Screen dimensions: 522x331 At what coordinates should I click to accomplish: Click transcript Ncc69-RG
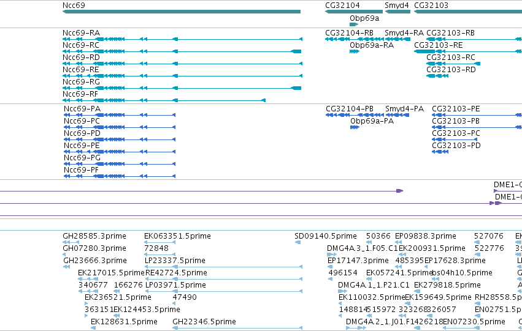(182, 88)
